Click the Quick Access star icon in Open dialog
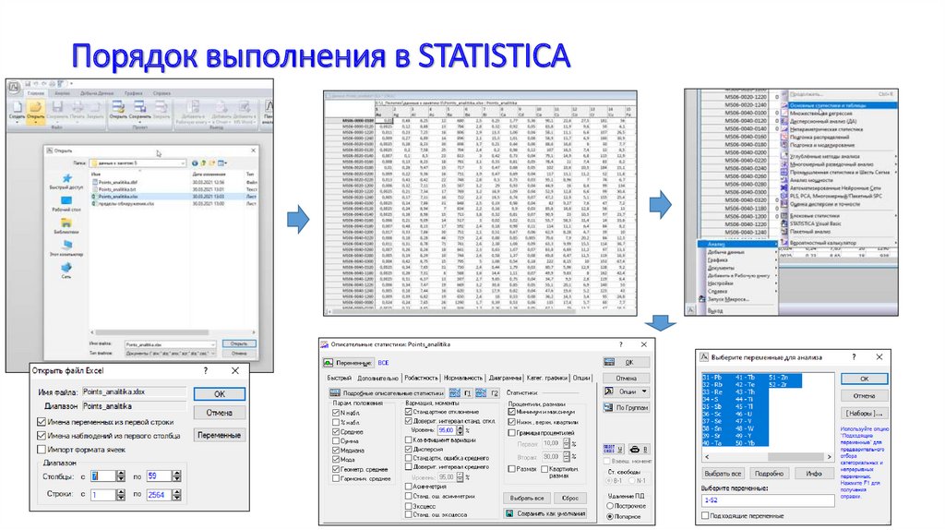 coord(66,178)
